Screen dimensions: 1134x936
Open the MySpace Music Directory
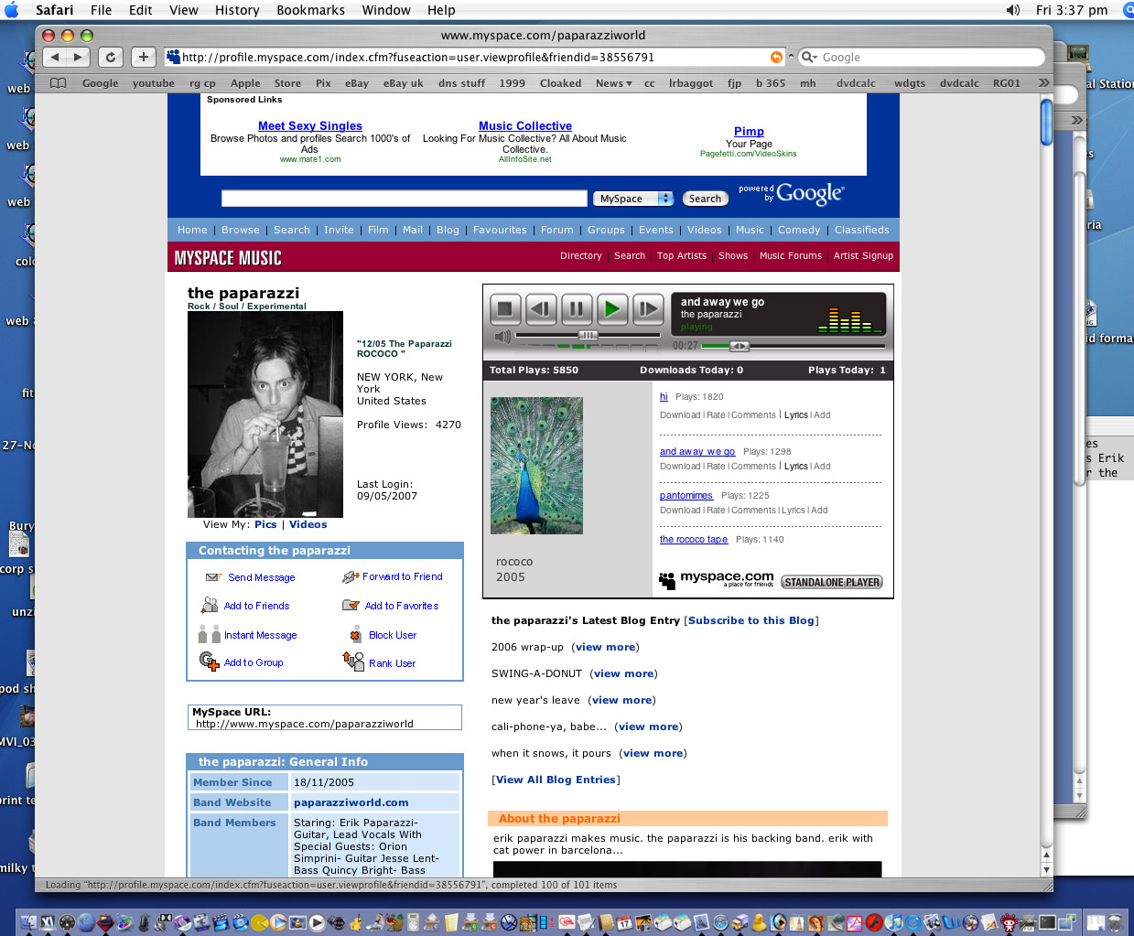tap(581, 256)
